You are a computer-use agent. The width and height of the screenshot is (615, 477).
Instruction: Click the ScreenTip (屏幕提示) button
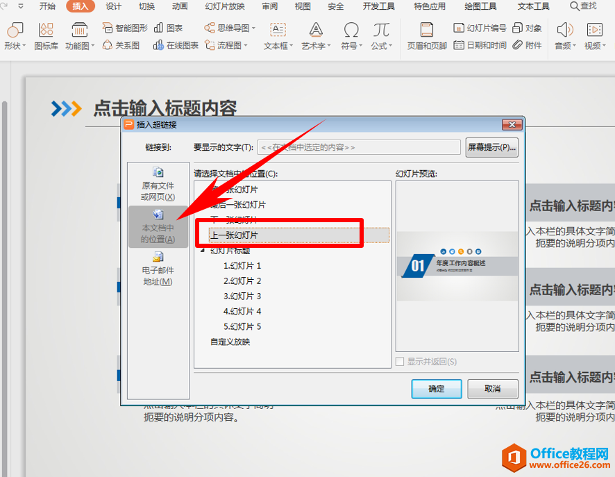tap(492, 147)
